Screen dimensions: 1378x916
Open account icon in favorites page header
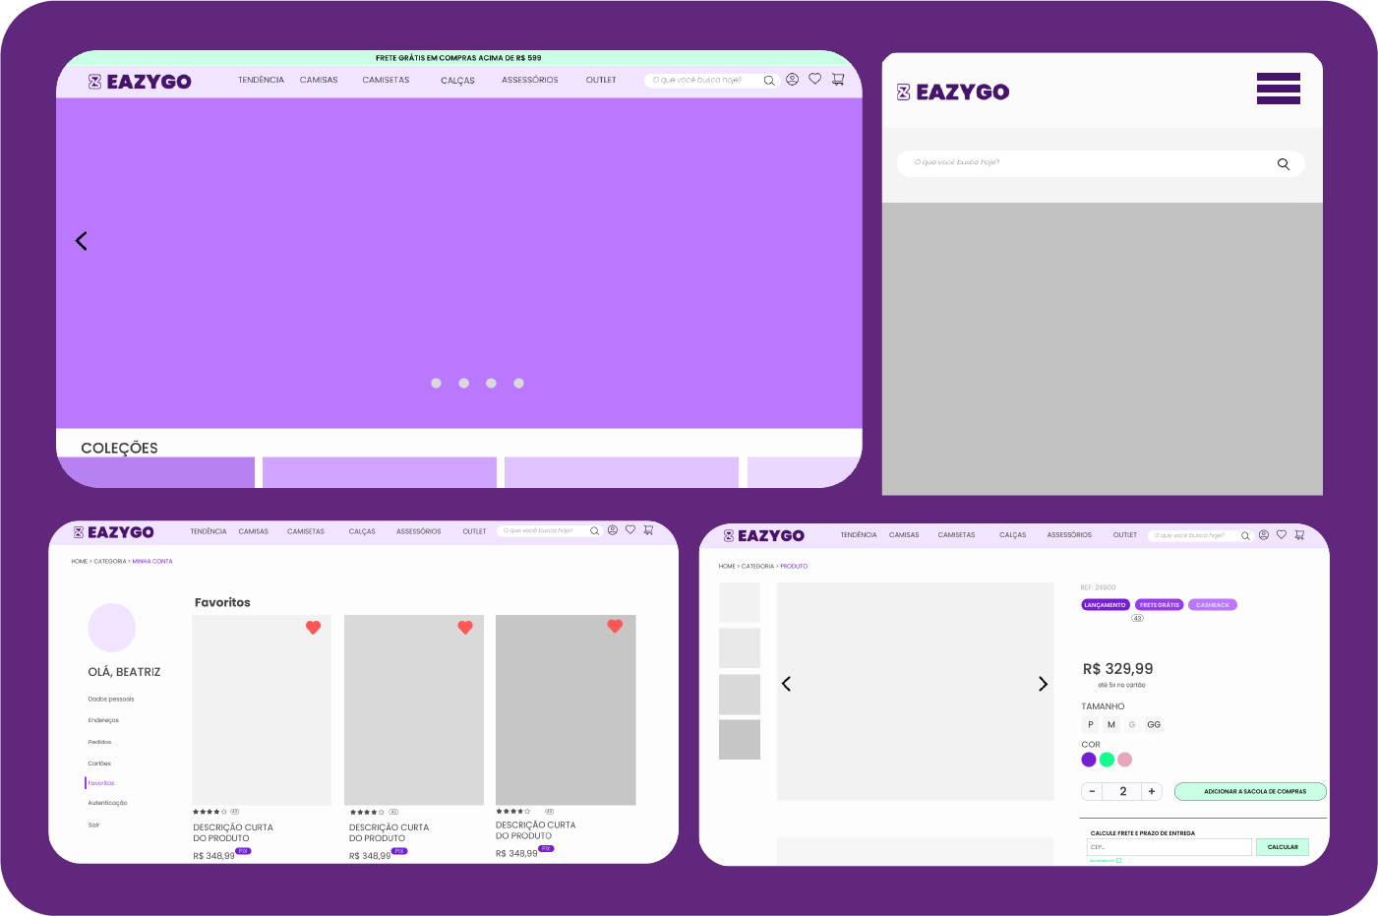coord(613,530)
